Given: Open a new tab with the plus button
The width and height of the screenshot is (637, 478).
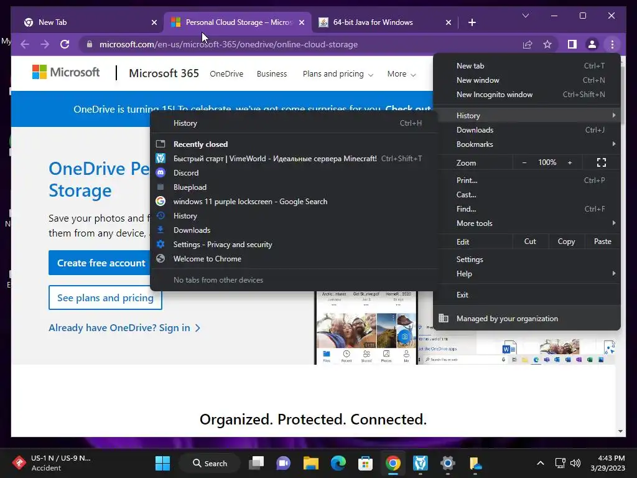Looking at the screenshot, I should point(472,22).
